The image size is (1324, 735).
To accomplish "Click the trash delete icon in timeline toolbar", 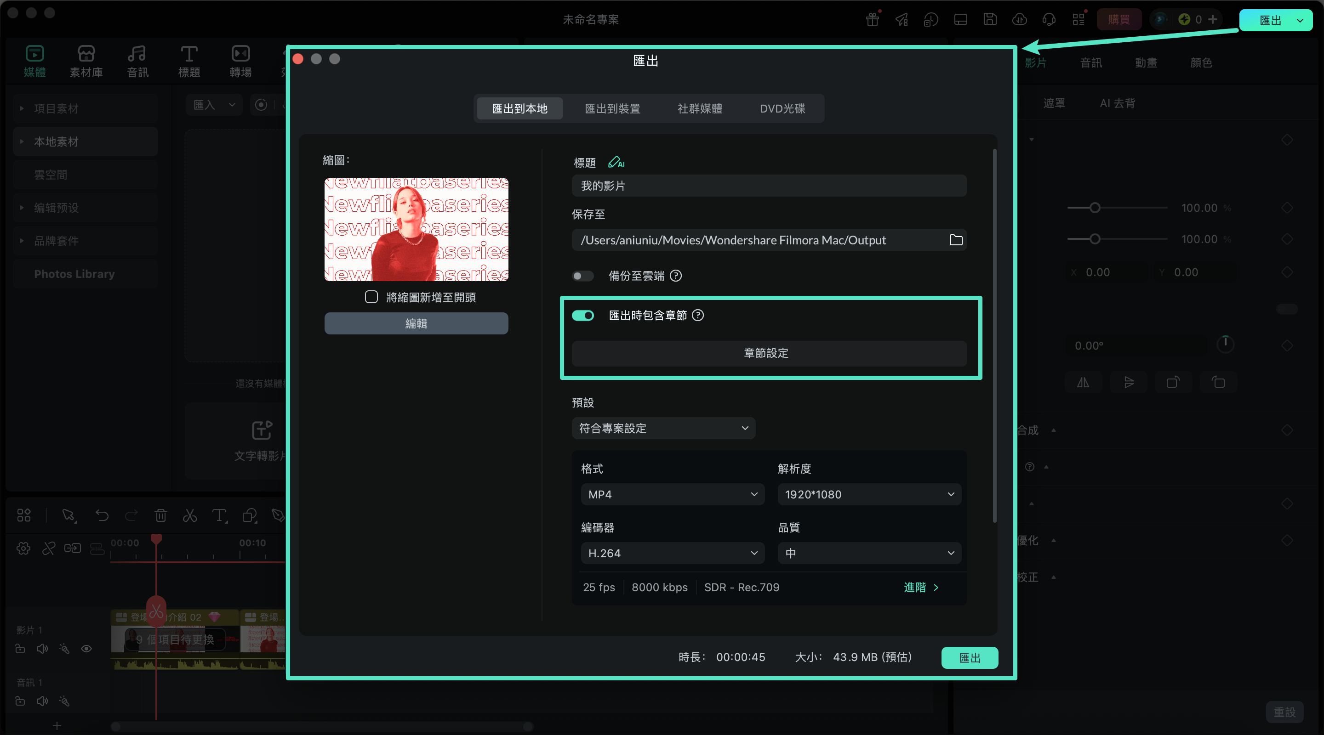I will 160,515.
